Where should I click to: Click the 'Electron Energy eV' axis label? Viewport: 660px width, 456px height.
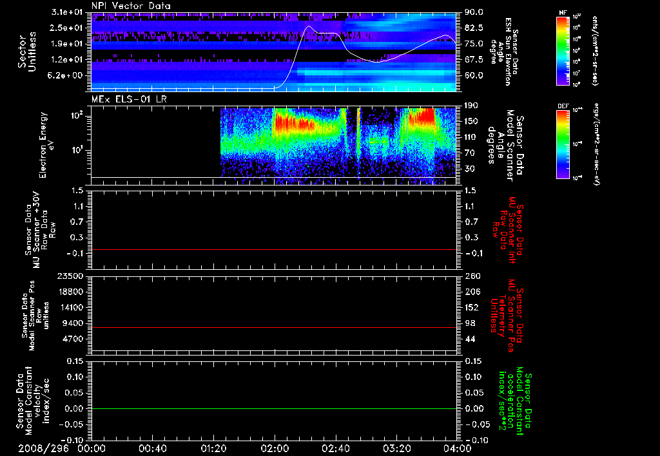coord(46,145)
